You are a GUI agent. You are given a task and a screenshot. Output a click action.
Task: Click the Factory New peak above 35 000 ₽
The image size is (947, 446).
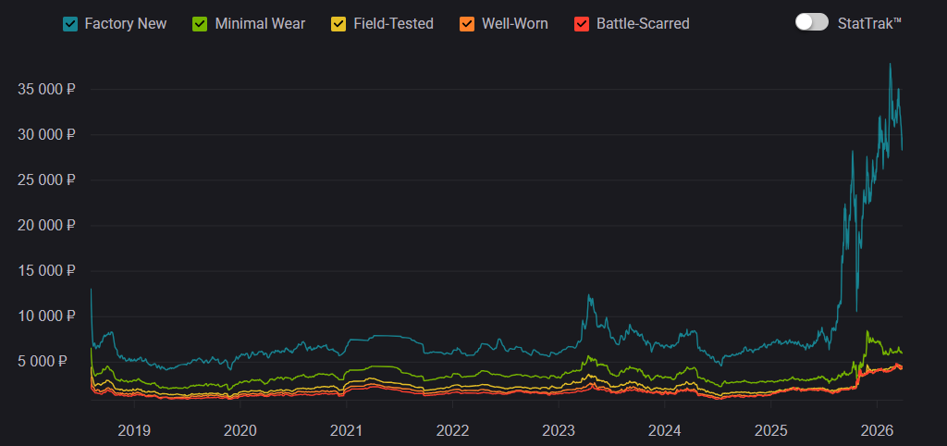click(x=890, y=65)
